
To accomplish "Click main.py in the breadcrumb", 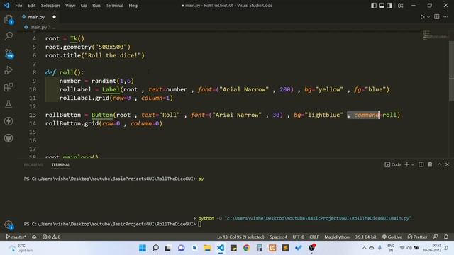I will tap(38, 27).
